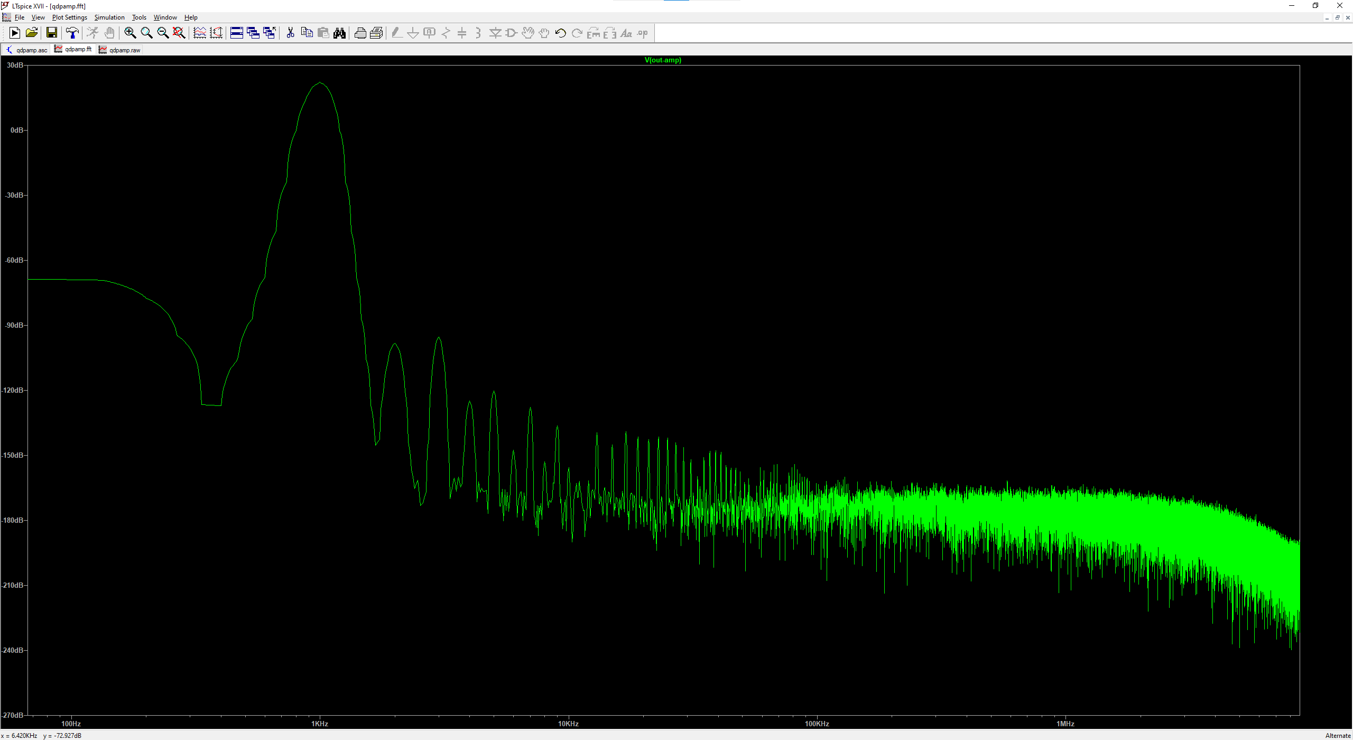Image resolution: width=1353 pixels, height=740 pixels.
Task: Open a file with the folder icon
Action: [x=32, y=33]
